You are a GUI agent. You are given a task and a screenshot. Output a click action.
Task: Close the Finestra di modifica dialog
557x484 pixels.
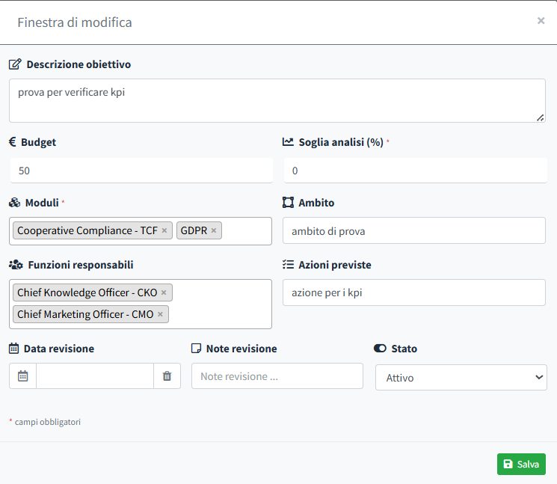point(541,21)
